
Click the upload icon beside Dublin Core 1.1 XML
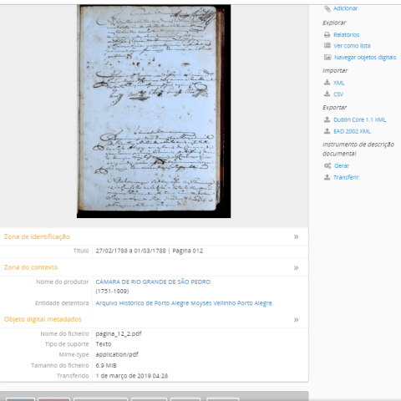tap(327, 119)
